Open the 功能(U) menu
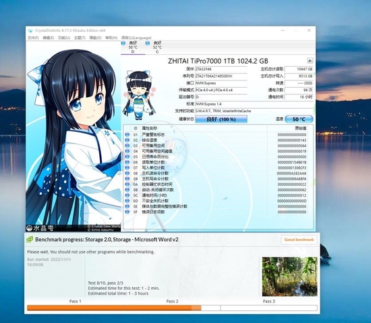371x323 pixels. point(64,38)
